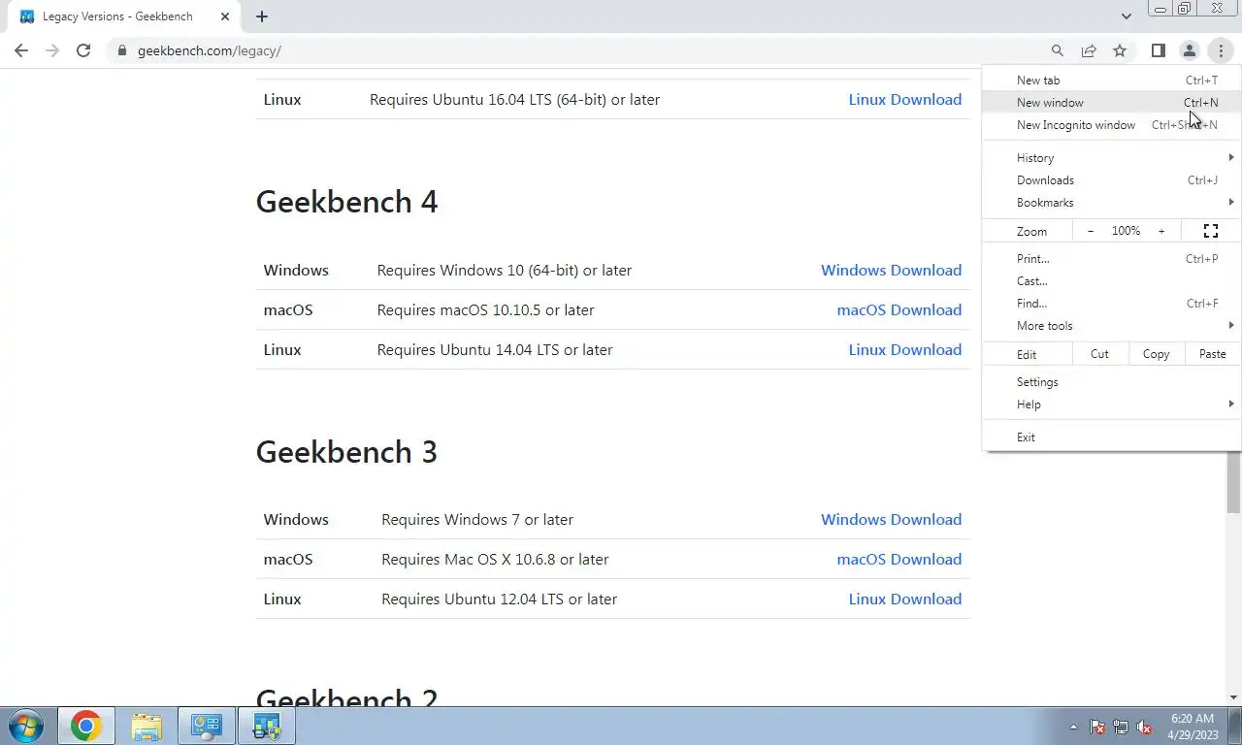Expand the More tools submenu
This screenshot has width=1242, height=745.
[1112, 326]
